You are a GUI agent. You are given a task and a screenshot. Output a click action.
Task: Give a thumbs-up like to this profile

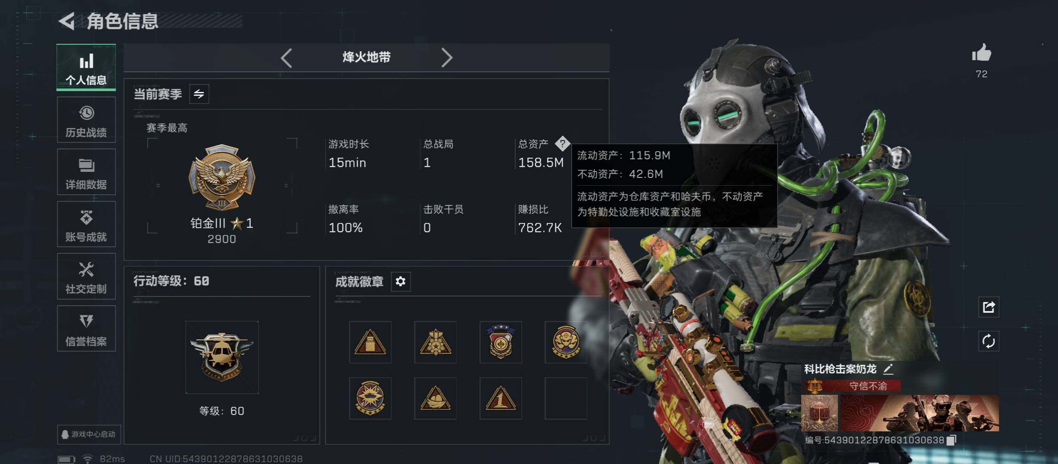(981, 53)
